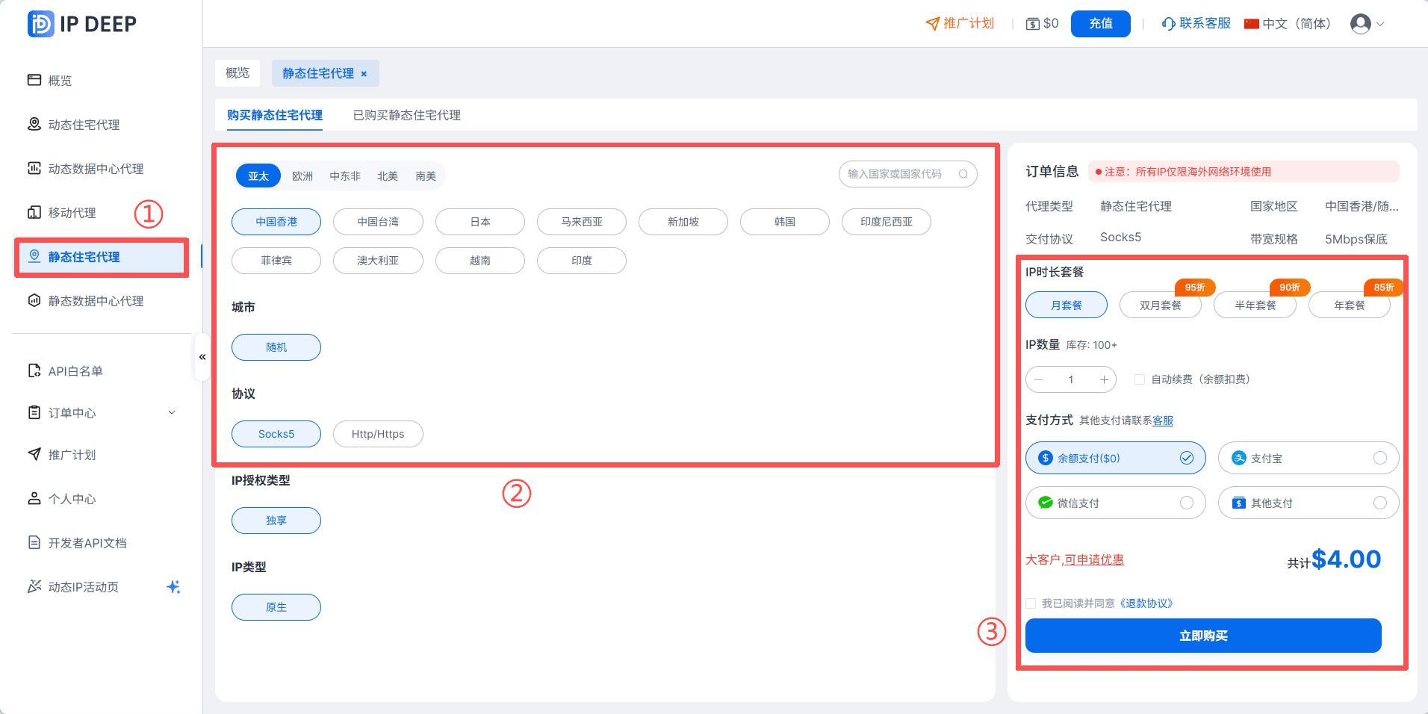Viewport: 1428px width, 714px height.
Task: Open the 概览 overview icon in sidebar
Action: pyautogui.click(x=34, y=80)
